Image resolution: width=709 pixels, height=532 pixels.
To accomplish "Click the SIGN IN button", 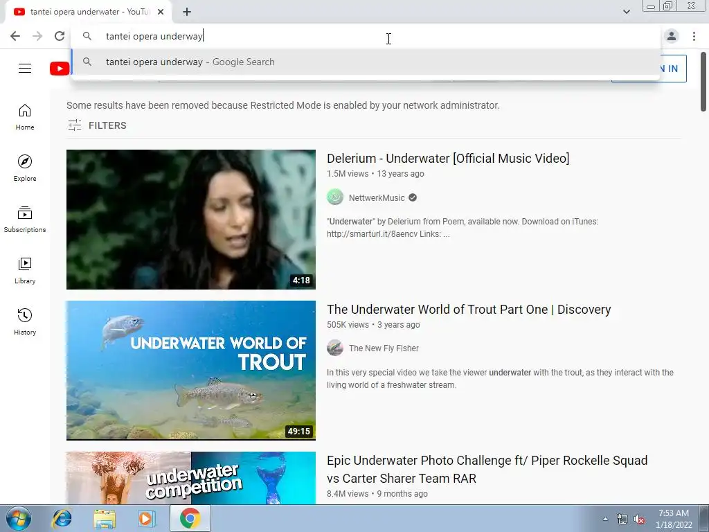I will tap(673, 69).
